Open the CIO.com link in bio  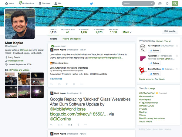point(24,50)
